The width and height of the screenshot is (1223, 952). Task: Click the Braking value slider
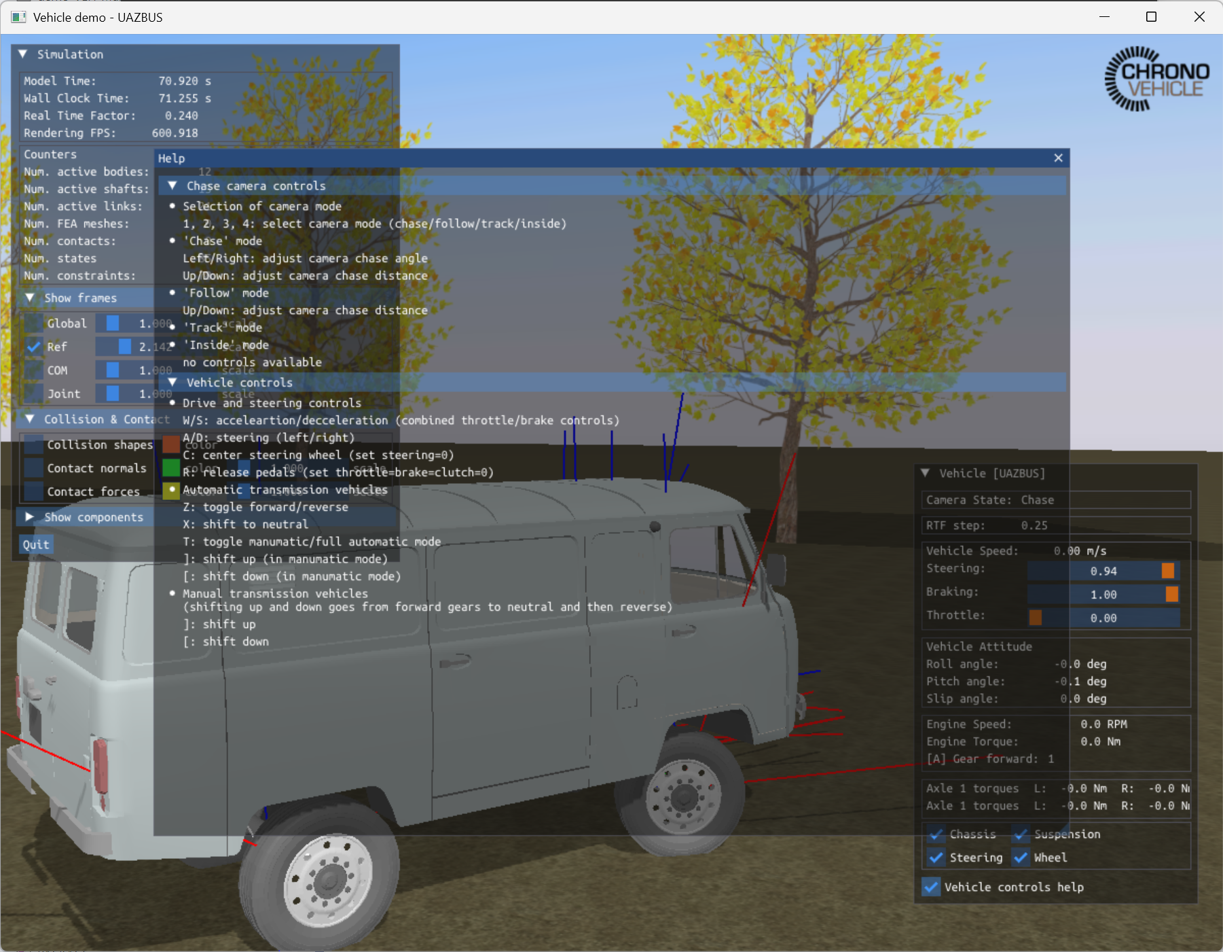1103,595
